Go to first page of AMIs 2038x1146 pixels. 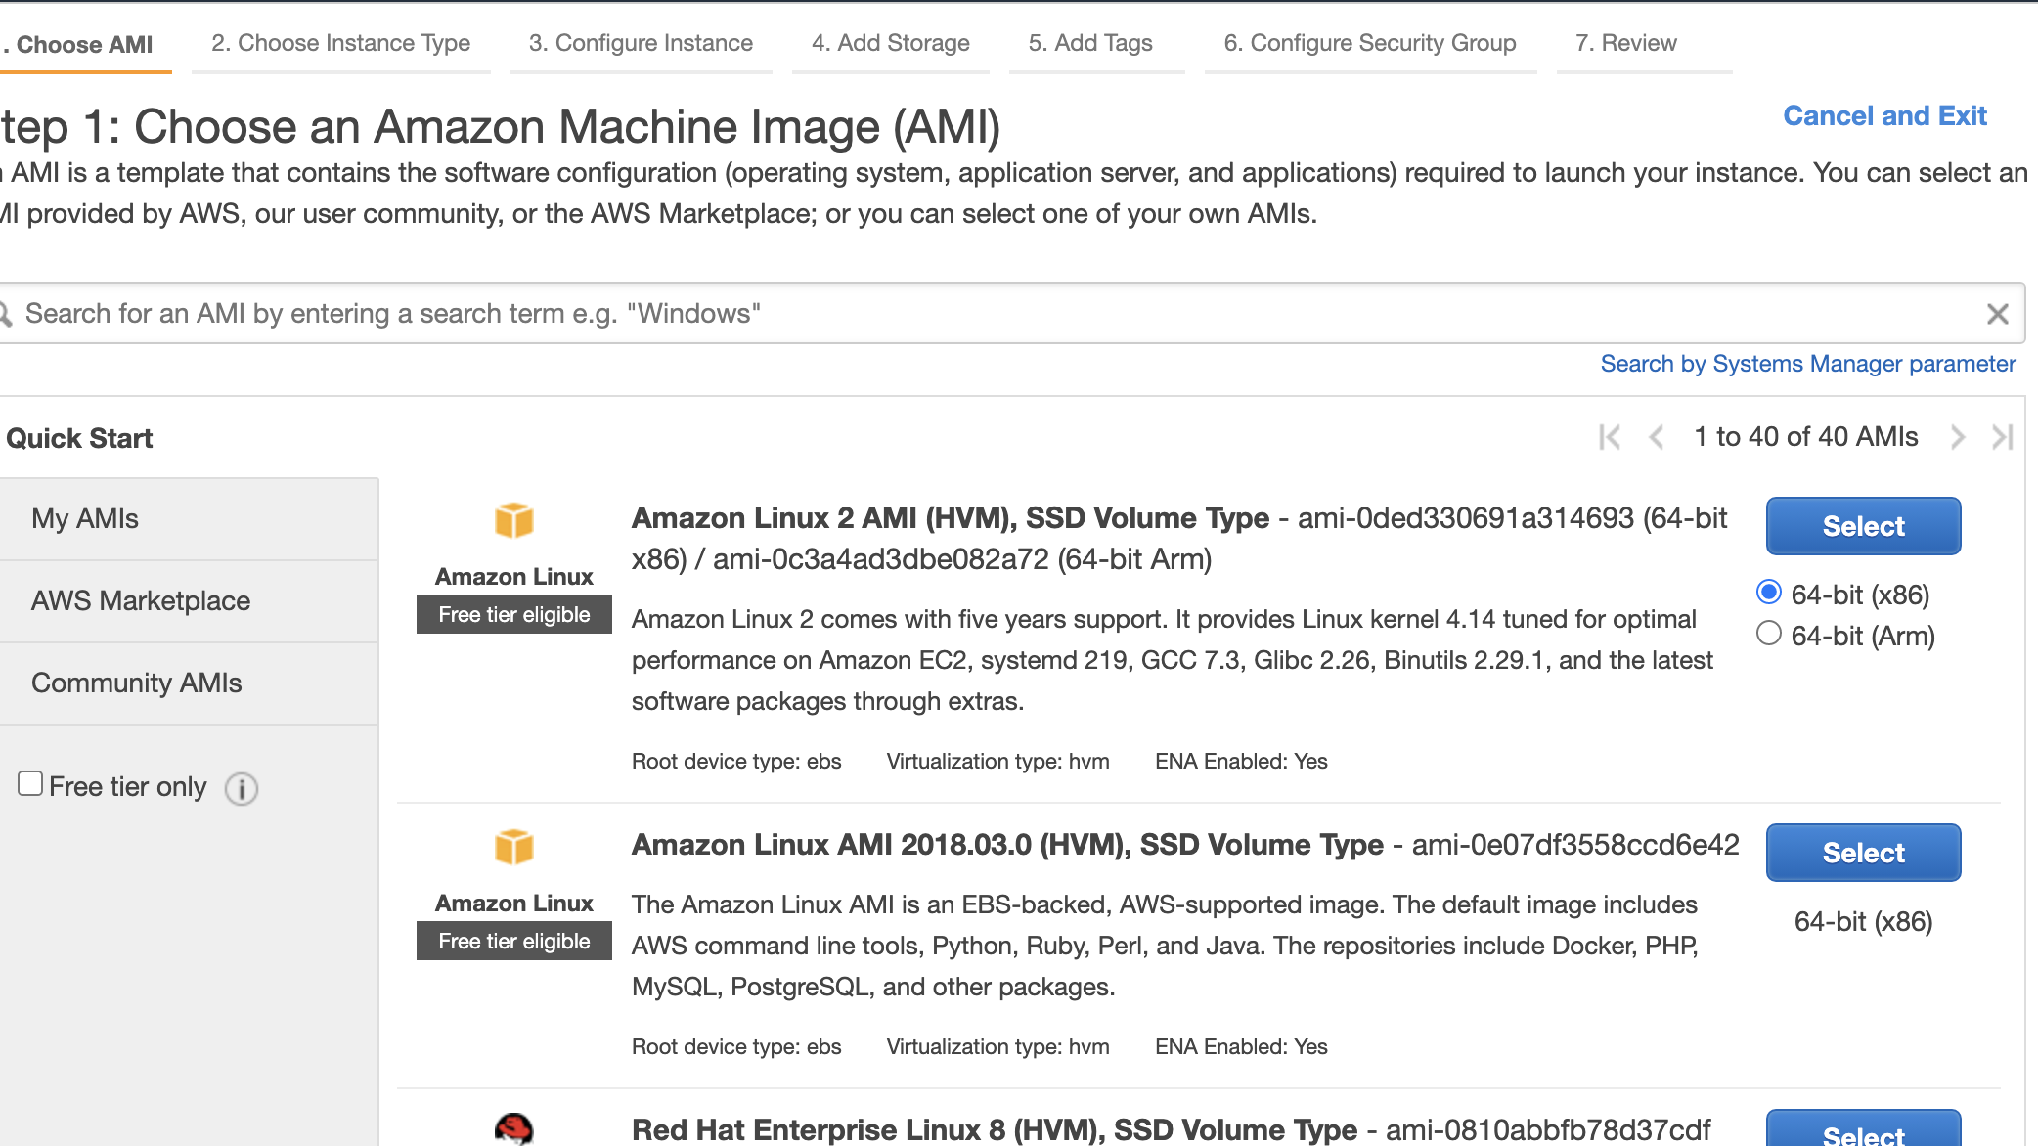pos(1610,437)
